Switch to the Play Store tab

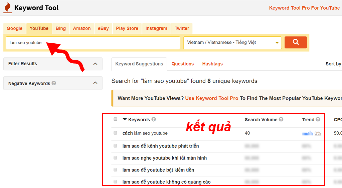coord(127,28)
